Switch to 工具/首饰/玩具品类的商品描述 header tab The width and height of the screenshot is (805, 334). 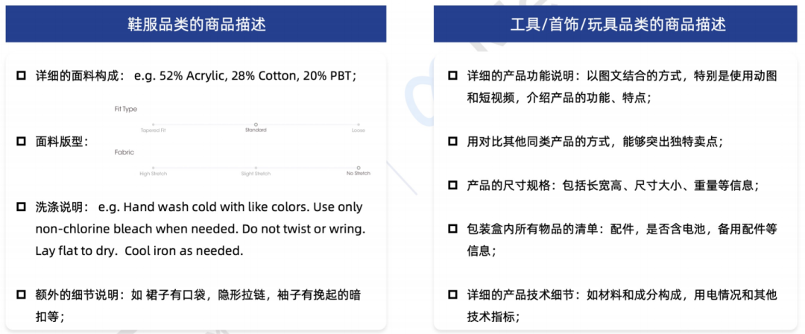click(618, 25)
